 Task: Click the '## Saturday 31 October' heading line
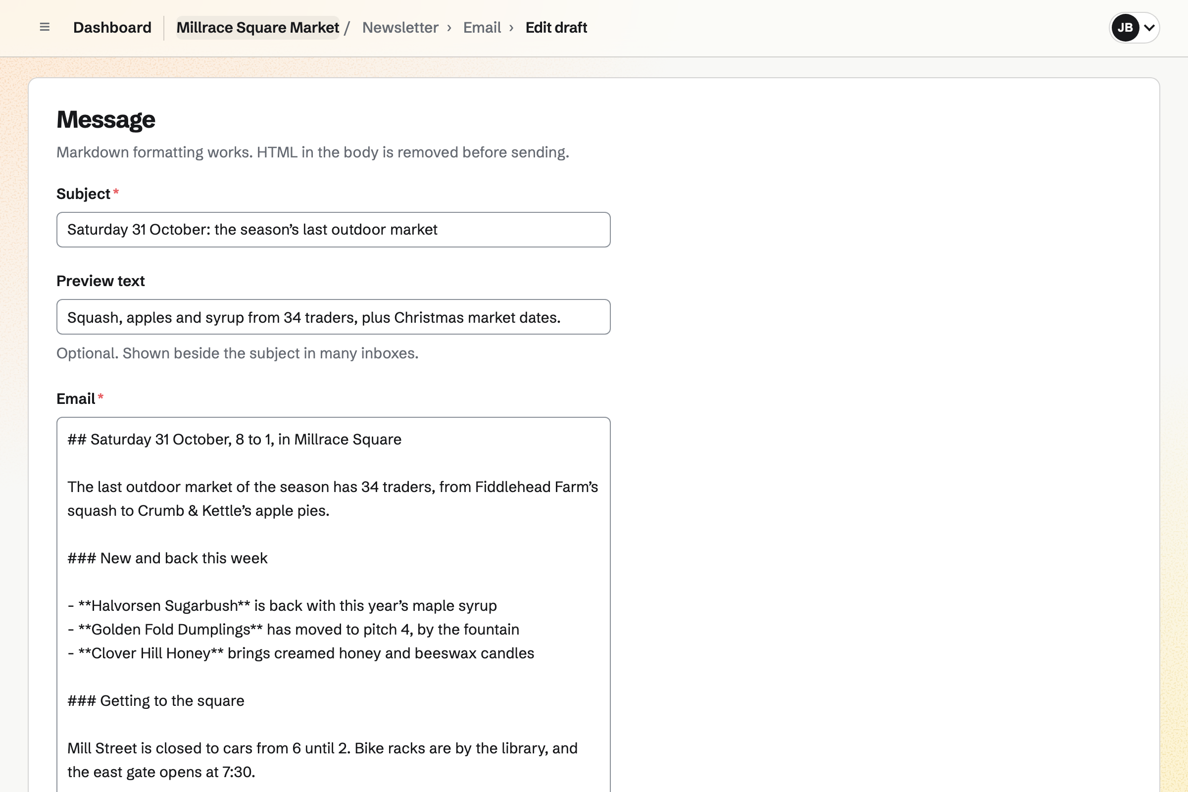click(234, 440)
